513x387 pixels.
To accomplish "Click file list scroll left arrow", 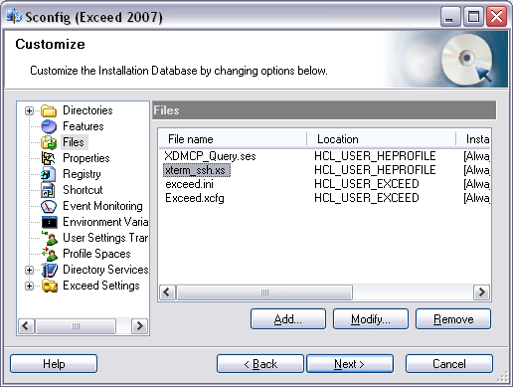I will [167, 292].
